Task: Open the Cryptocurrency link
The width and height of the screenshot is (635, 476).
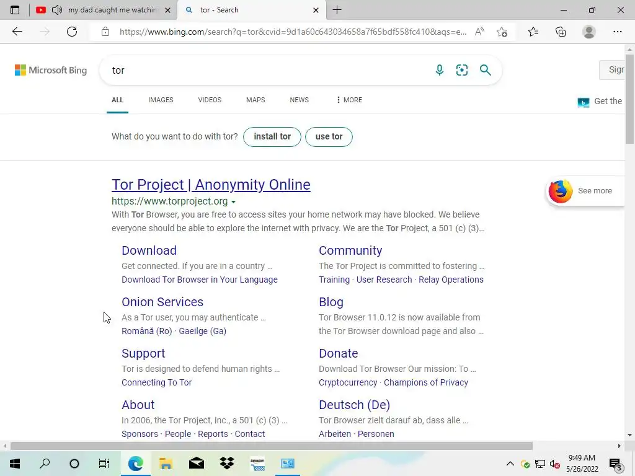Action: coord(348,382)
